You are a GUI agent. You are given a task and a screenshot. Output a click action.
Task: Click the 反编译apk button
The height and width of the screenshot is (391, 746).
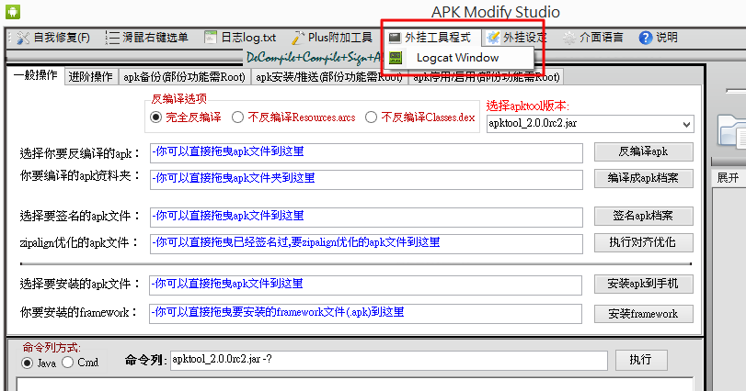click(643, 151)
